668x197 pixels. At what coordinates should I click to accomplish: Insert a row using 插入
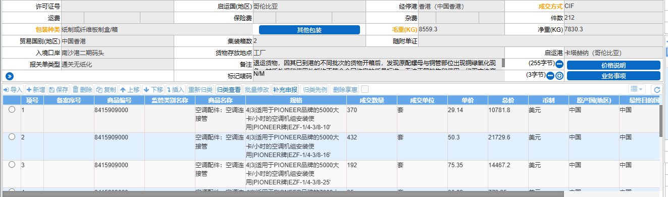point(175,89)
